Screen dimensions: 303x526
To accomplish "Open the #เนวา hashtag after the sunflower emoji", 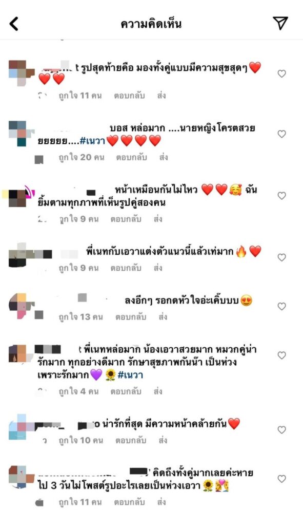I will [x=130, y=374].
